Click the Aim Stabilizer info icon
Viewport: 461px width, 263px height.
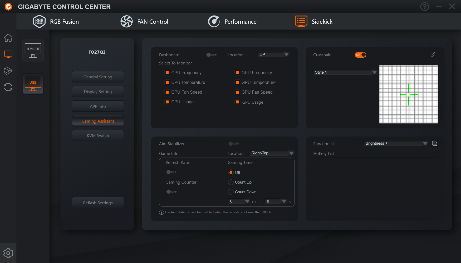(161, 212)
